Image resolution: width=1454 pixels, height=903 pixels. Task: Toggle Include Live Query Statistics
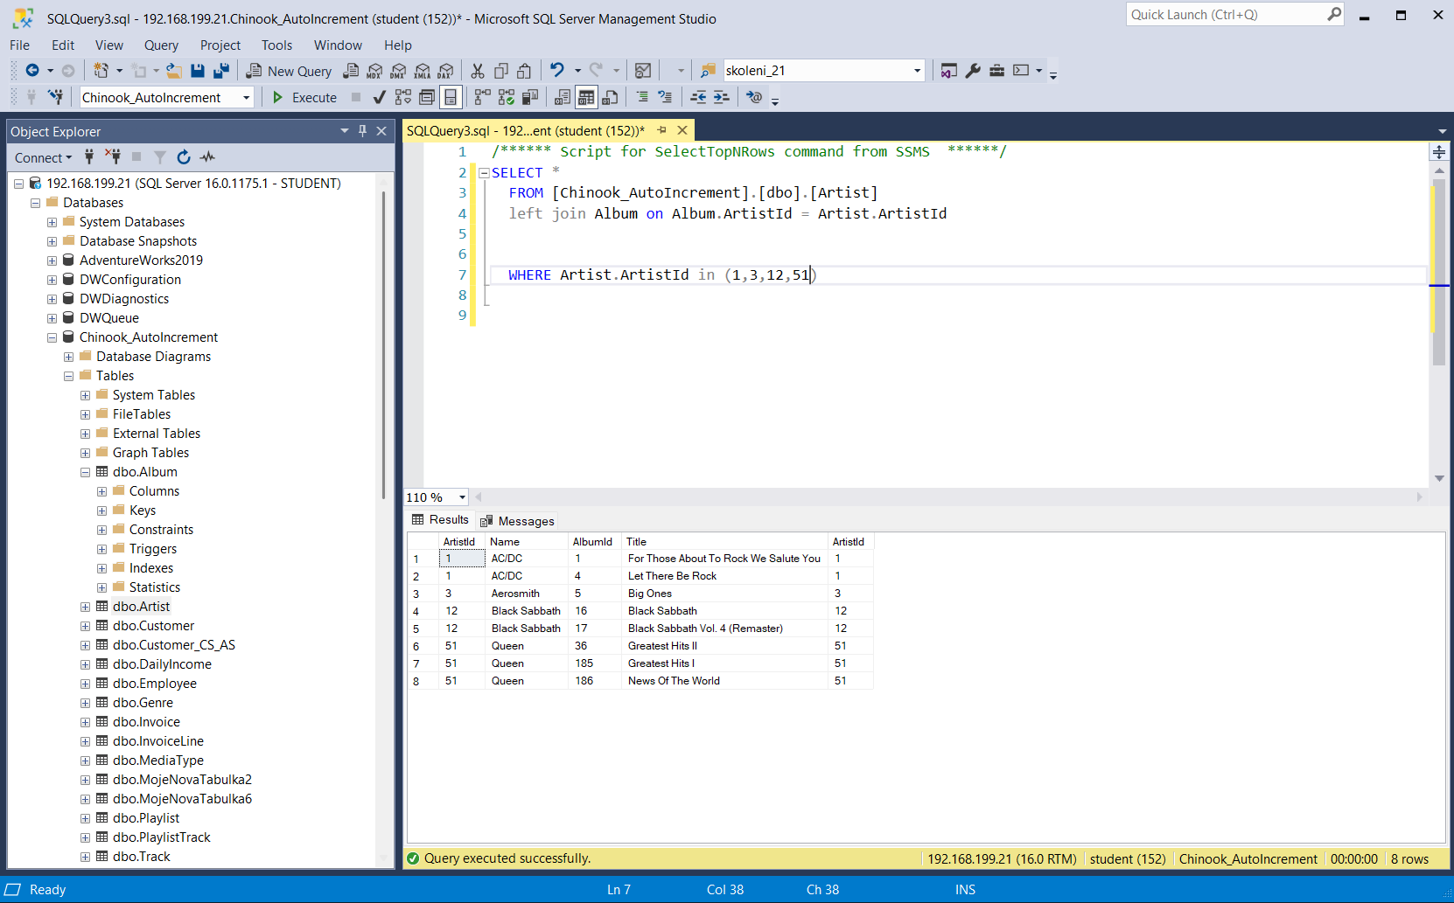coord(506,97)
